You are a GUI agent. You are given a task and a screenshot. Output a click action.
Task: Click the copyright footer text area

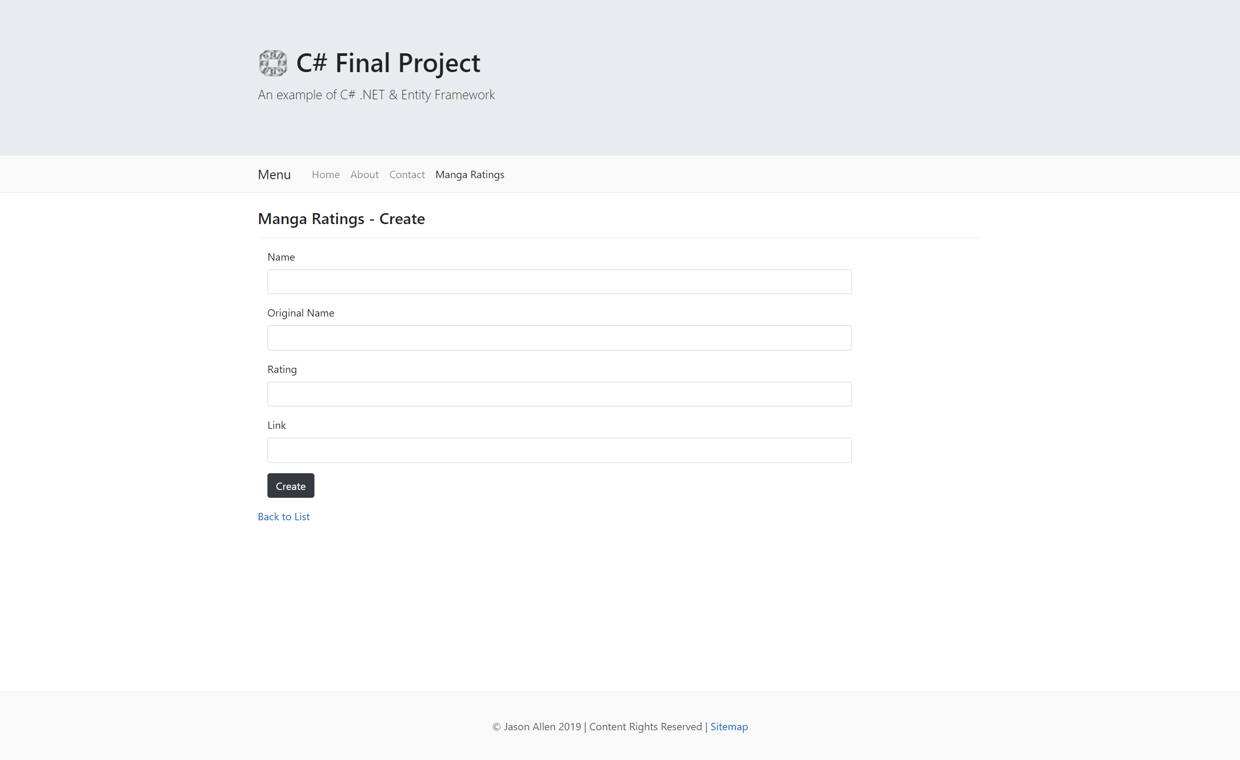(619, 727)
